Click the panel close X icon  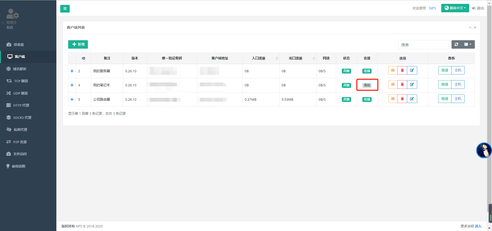[475, 28]
